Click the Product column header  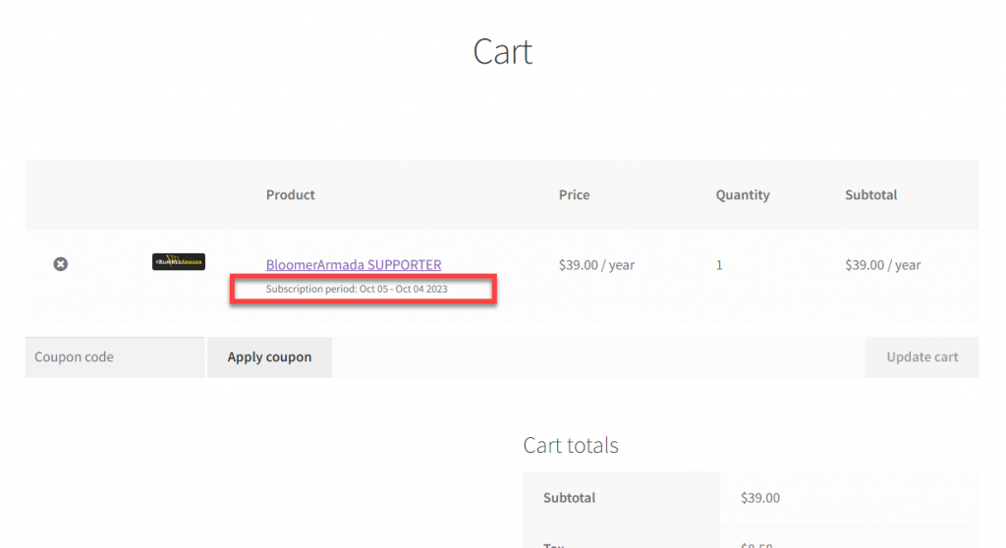(291, 194)
